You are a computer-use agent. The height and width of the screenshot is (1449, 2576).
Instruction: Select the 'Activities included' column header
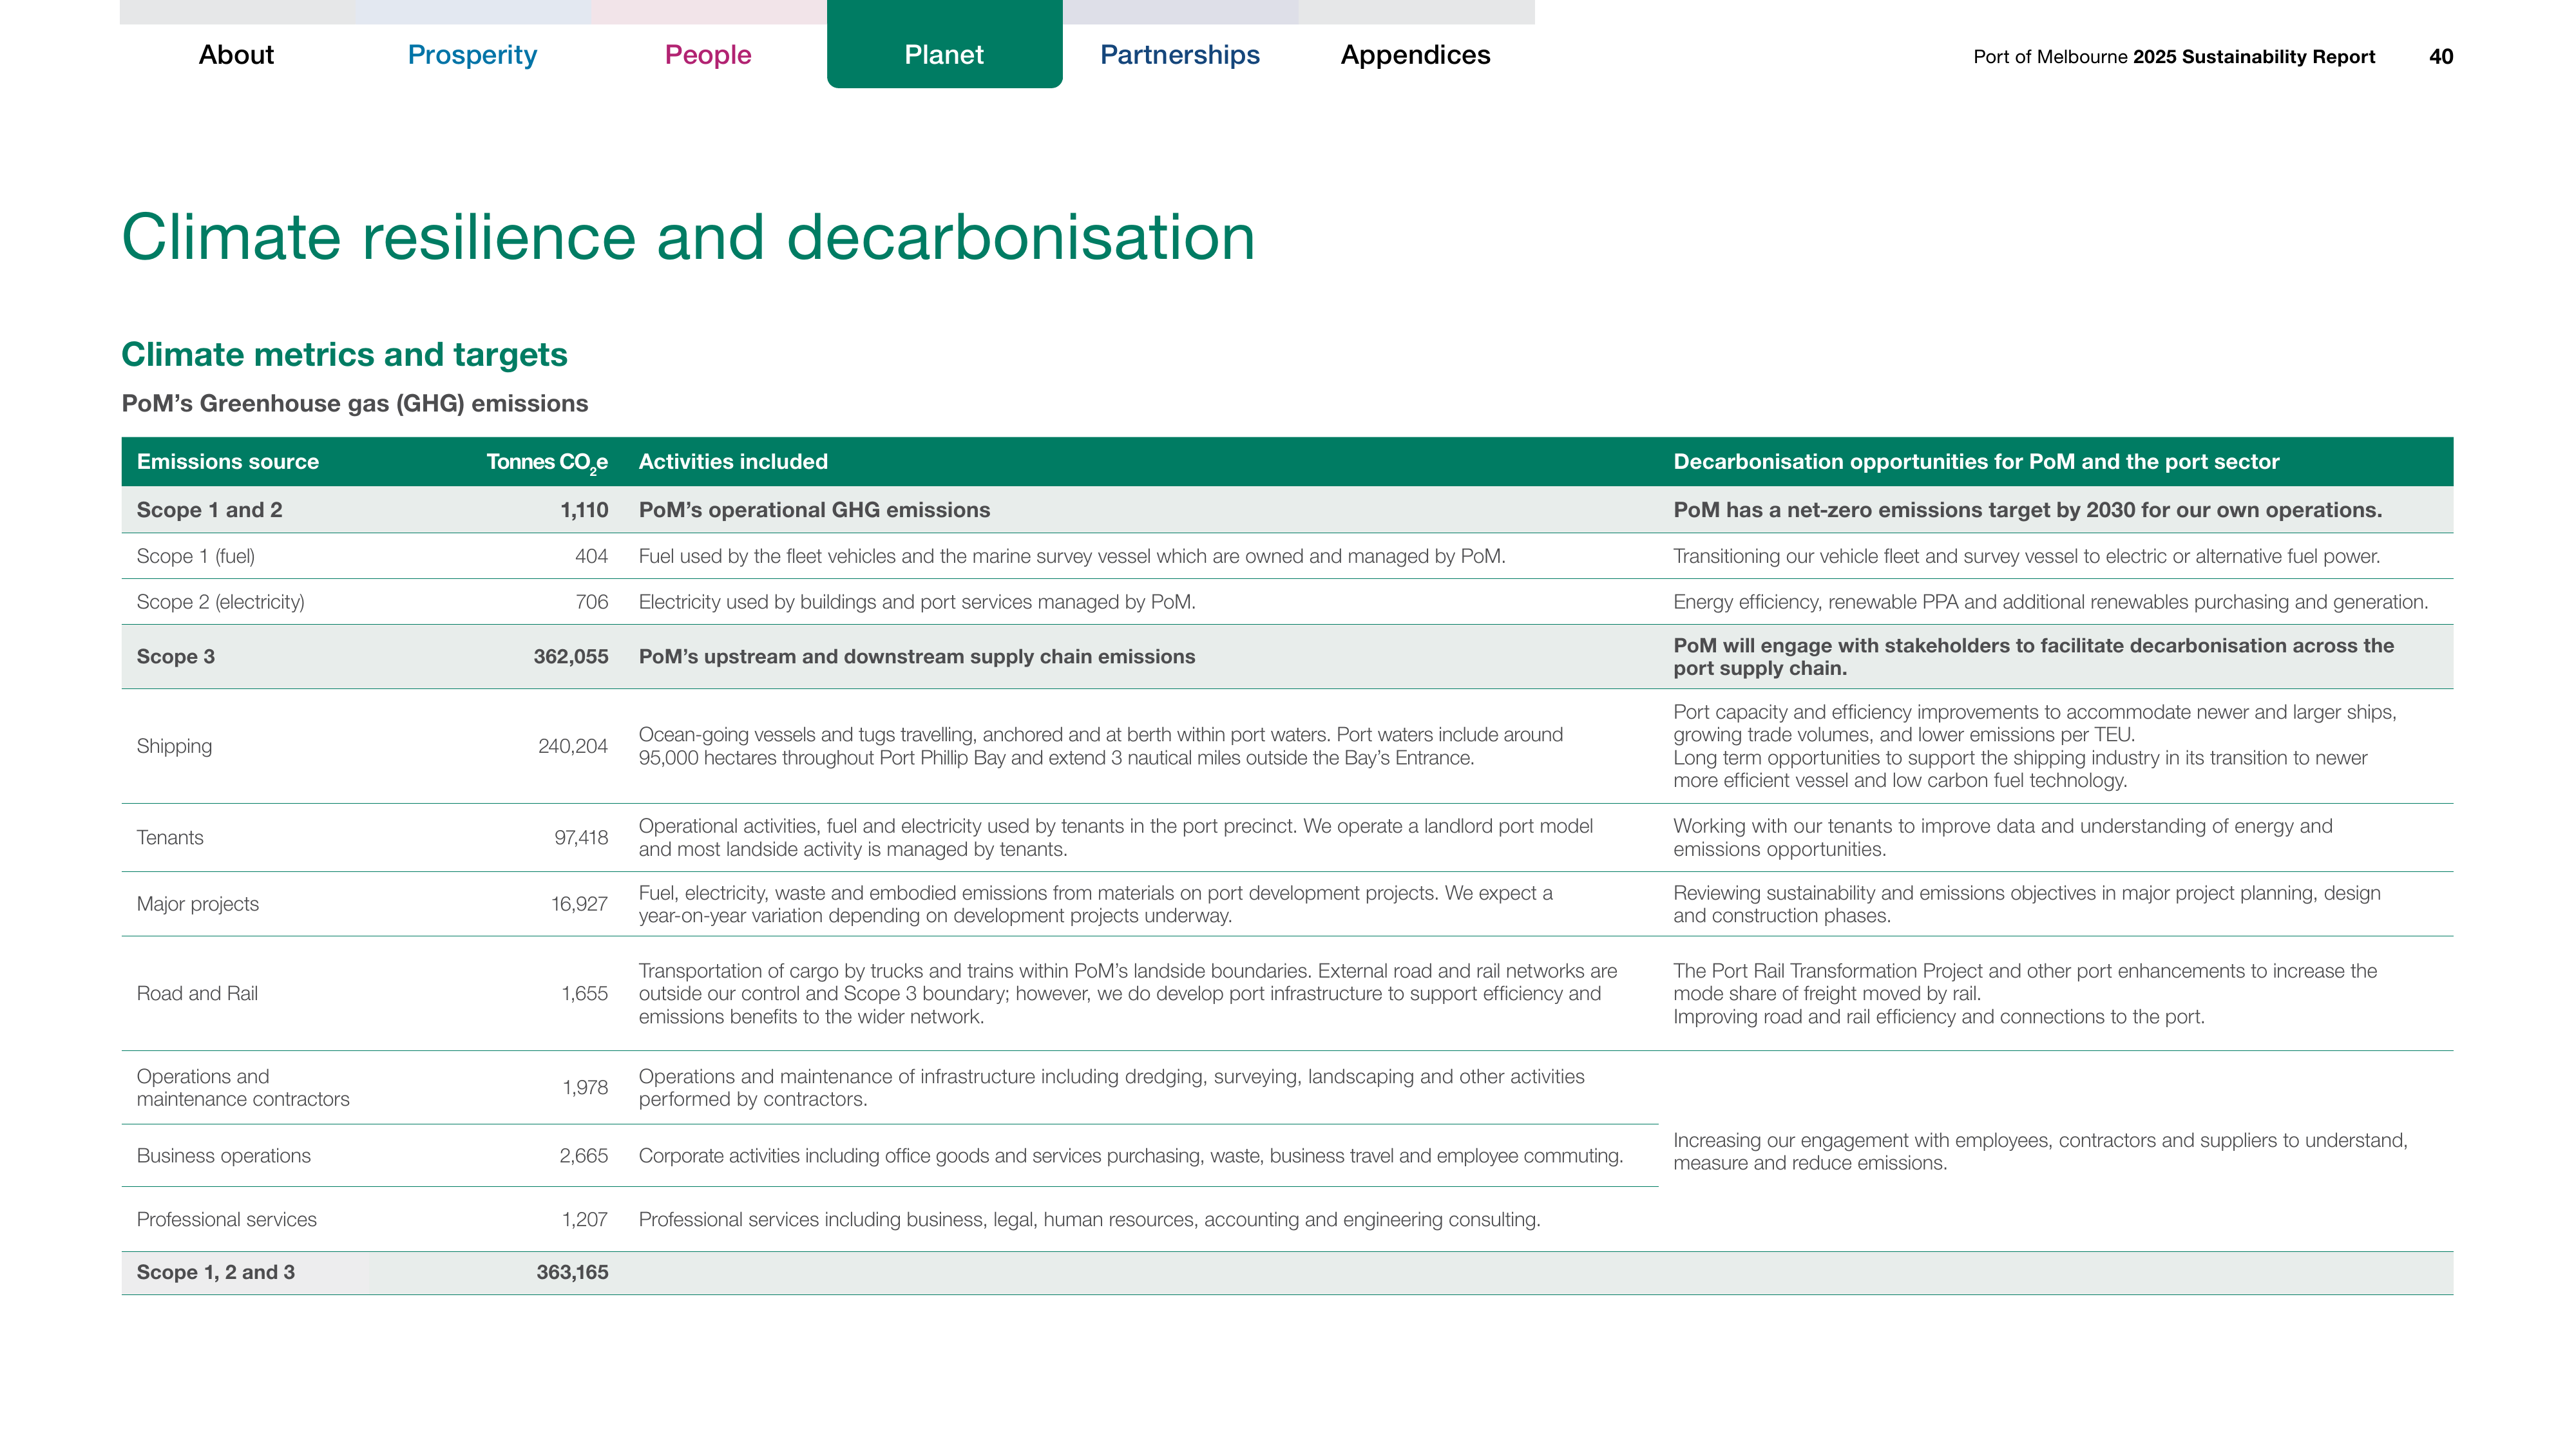pyautogui.click(x=733, y=462)
